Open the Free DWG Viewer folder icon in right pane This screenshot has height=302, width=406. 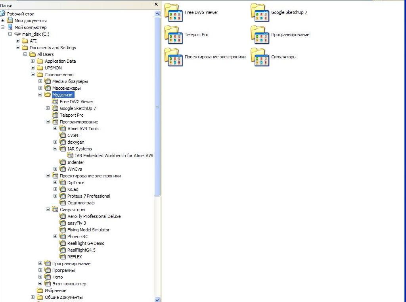[174, 12]
